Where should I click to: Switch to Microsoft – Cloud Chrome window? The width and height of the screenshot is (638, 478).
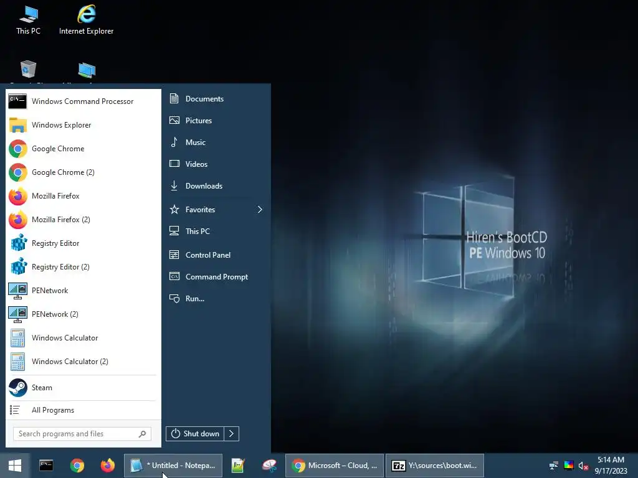(x=335, y=466)
